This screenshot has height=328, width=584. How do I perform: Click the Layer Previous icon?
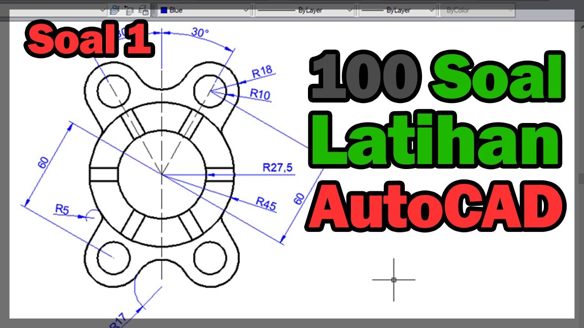point(129,9)
